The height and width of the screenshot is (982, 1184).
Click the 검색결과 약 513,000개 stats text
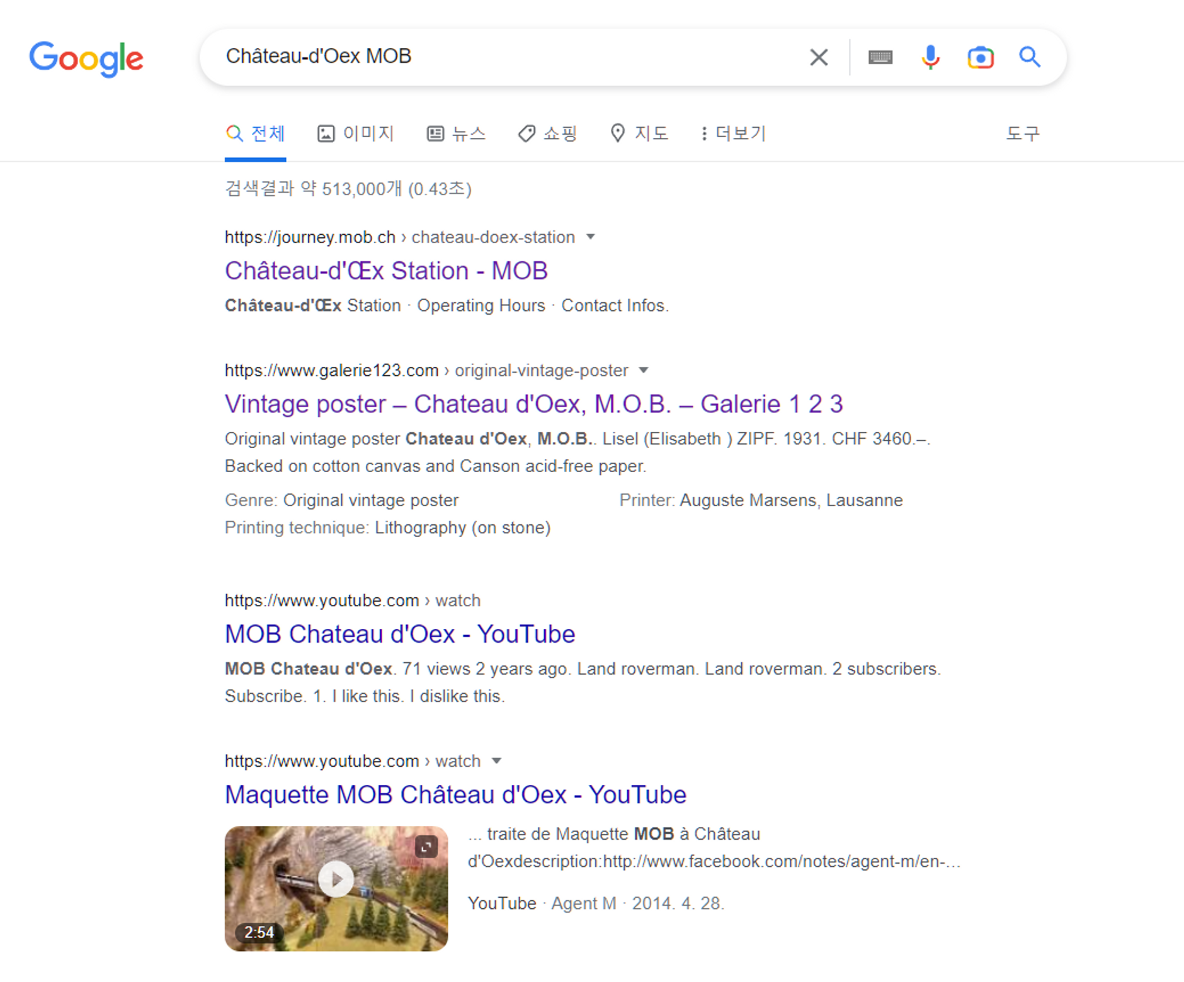348,189
